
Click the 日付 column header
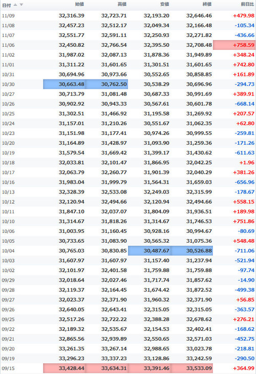7,5
